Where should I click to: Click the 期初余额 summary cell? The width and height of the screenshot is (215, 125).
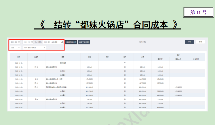(63, 63)
